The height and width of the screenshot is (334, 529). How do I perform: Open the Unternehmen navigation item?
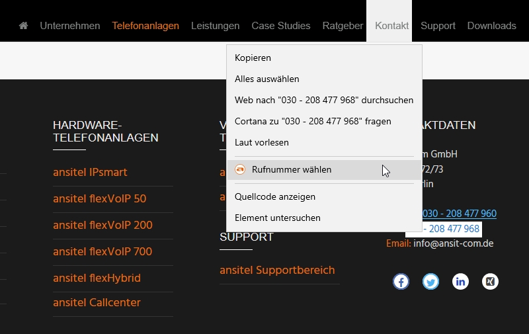pyautogui.click(x=70, y=26)
